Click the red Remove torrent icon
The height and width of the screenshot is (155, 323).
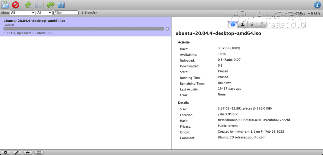tap(15, 5)
